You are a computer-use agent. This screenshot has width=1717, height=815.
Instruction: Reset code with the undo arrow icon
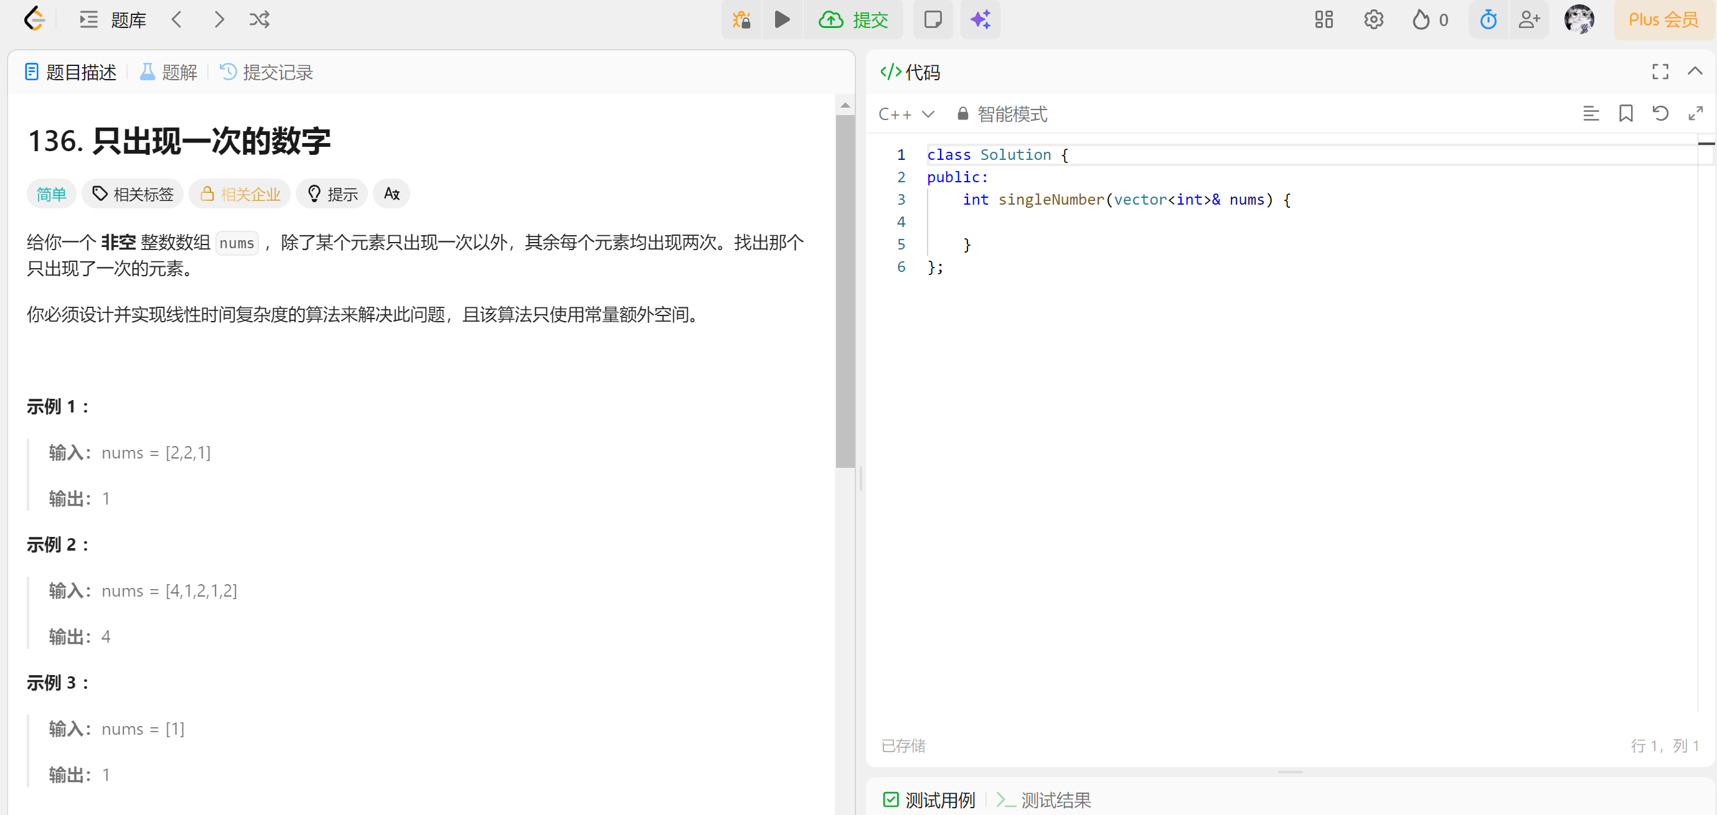tap(1660, 114)
